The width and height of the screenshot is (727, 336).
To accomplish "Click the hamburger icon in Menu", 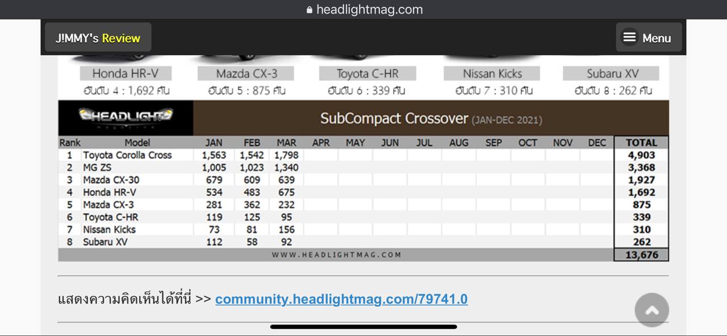I will [x=629, y=38].
